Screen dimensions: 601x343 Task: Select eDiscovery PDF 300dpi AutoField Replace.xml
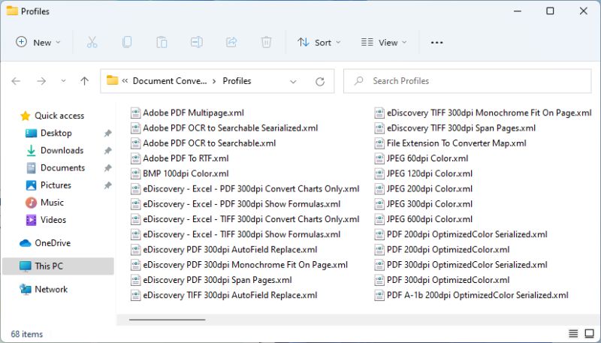(x=230, y=250)
